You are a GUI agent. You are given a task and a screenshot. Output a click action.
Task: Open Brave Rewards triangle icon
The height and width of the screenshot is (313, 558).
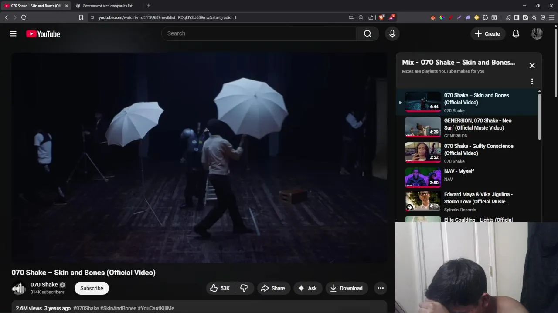click(x=392, y=17)
